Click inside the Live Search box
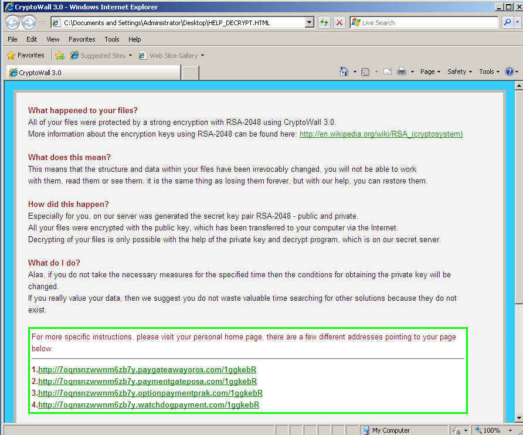The width and height of the screenshot is (523, 435). [x=429, y=23]
